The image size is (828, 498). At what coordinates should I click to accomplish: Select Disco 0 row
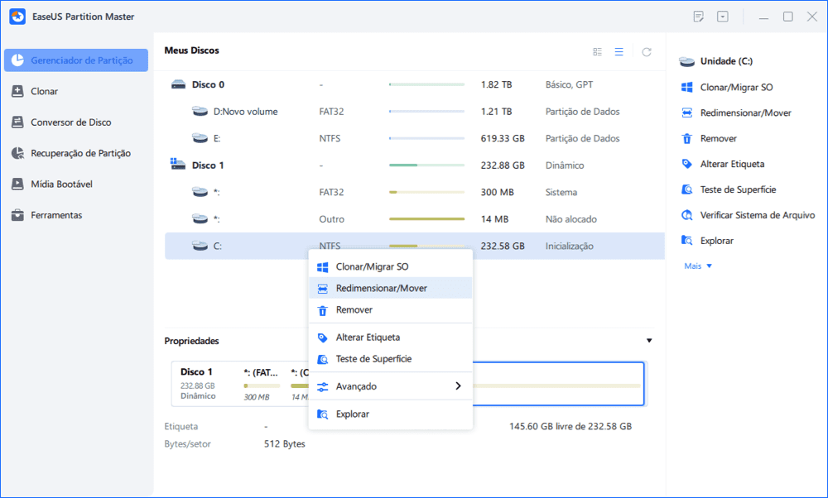point(415,84)
